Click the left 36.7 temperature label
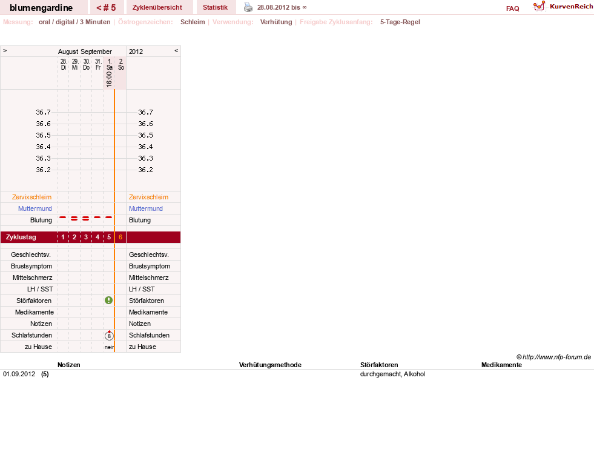 [43, 112]
